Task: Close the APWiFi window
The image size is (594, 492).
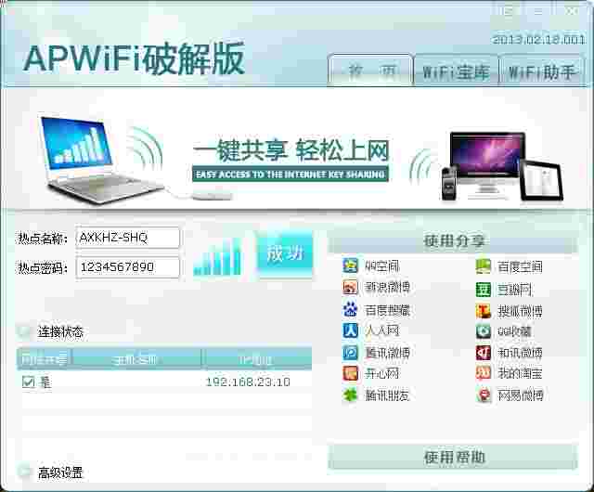Action: coord(572,10)
